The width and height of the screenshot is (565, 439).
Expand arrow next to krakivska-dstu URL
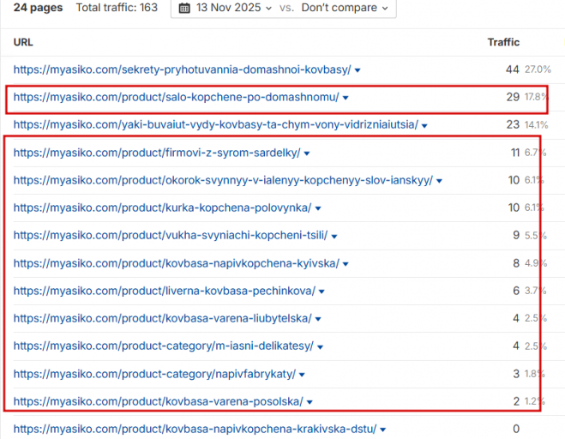(383, 430)
